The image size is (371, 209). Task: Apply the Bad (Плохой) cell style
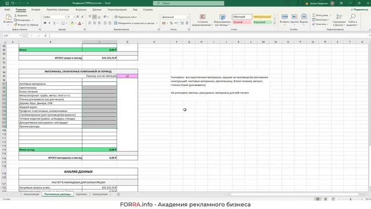pyautogui.click(x=242, y=22)
